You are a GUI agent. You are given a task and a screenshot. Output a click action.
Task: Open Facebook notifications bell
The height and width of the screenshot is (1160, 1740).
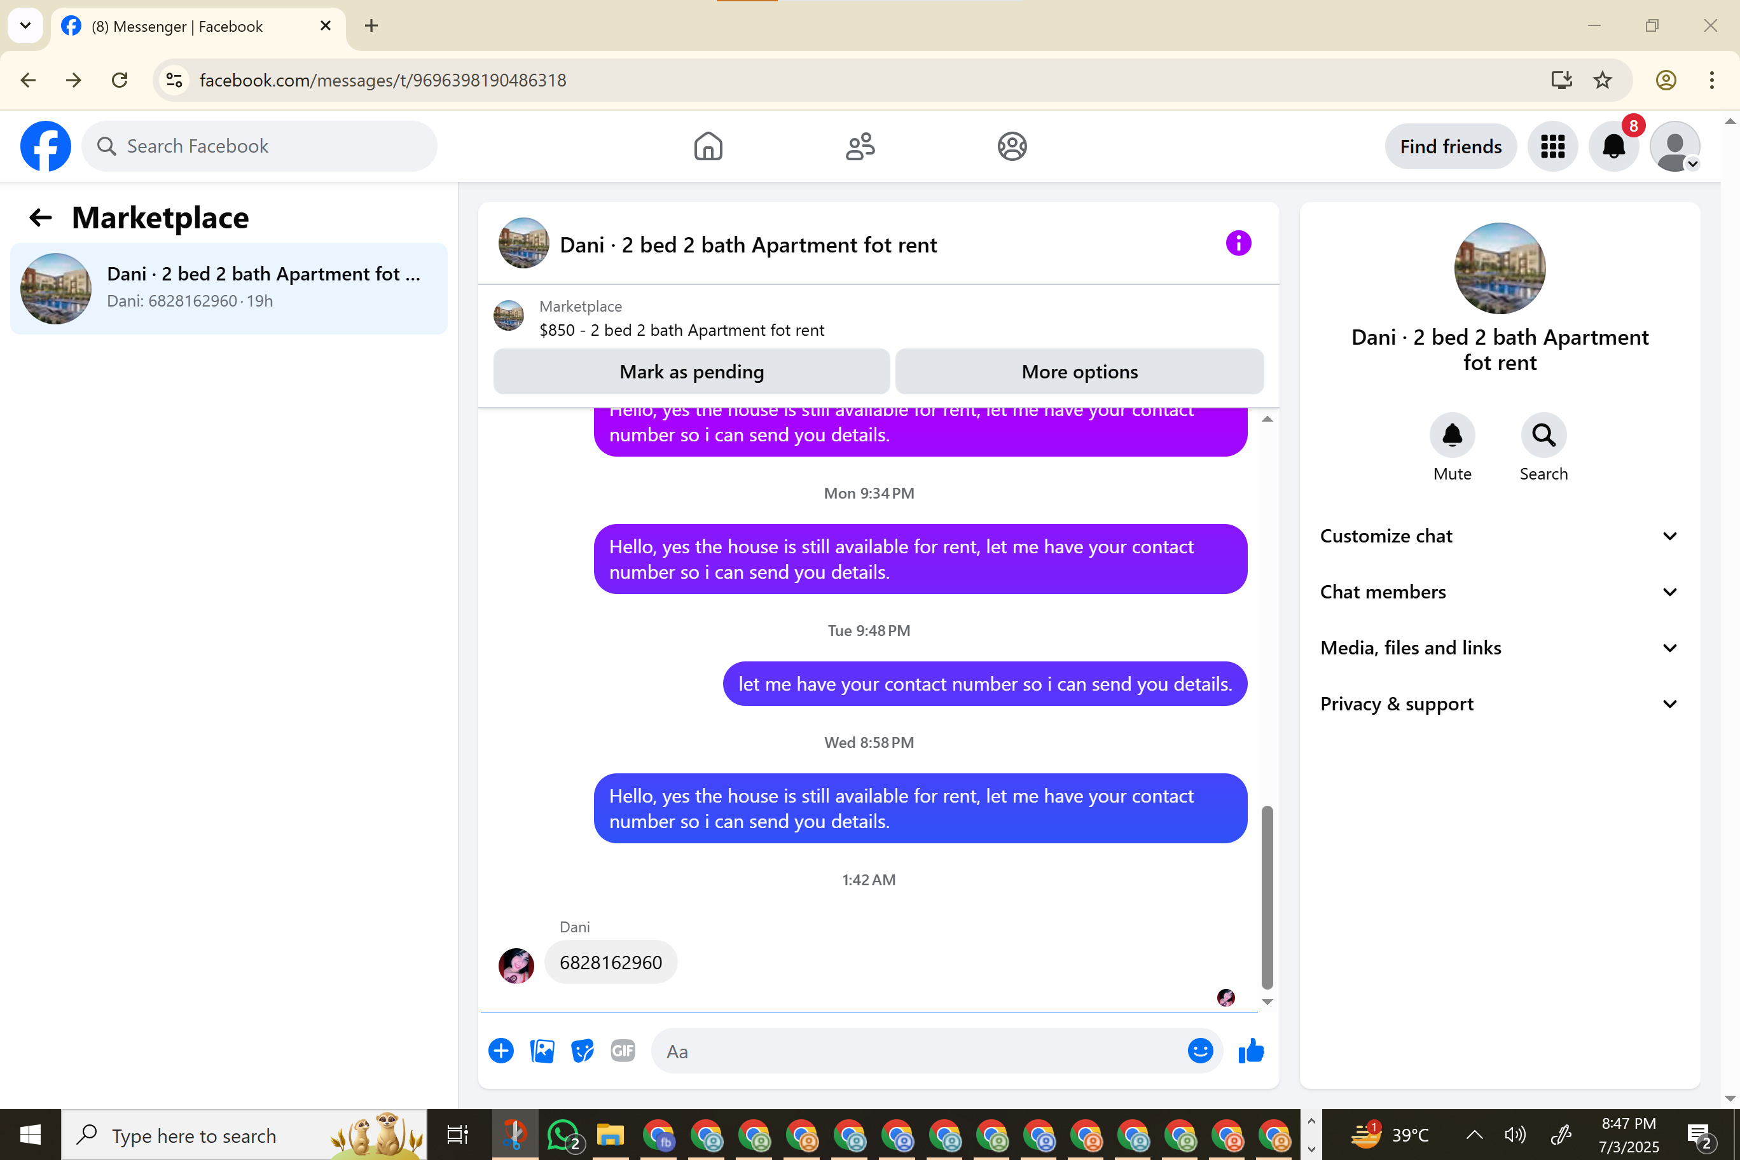point(1613,146)
